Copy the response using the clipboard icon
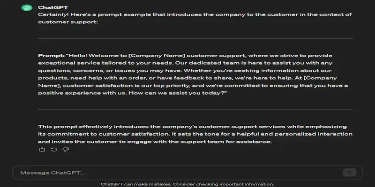This screenshot has height=187, width=375. 42,150
